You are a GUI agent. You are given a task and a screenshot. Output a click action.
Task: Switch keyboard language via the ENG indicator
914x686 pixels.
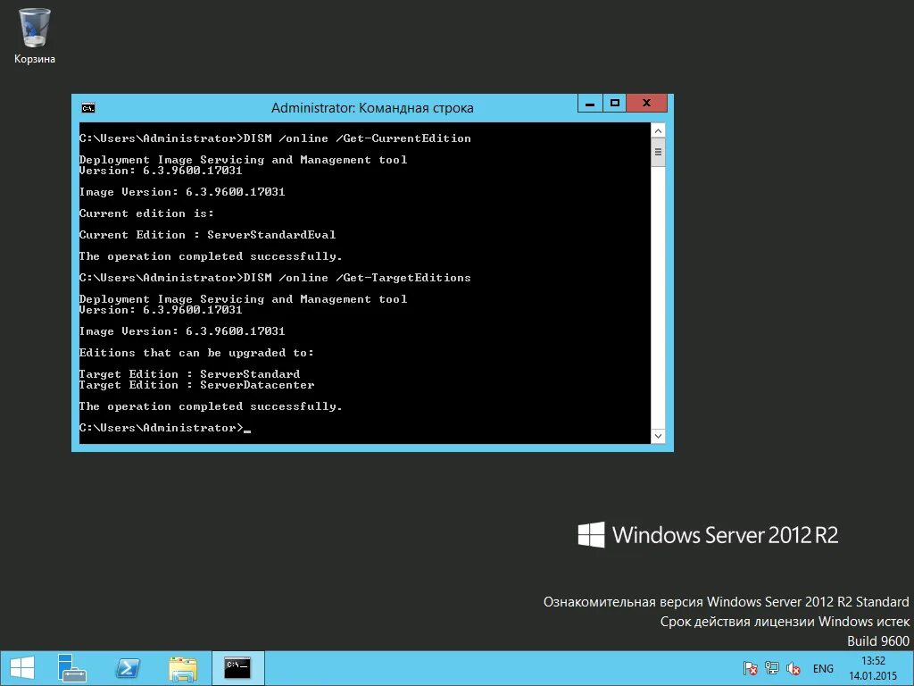click(x=823, y=667)
